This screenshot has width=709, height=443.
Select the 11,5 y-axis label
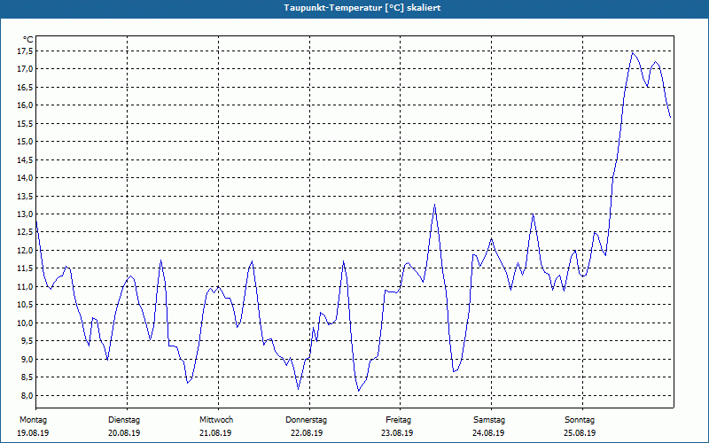click(x=26, y=268)
